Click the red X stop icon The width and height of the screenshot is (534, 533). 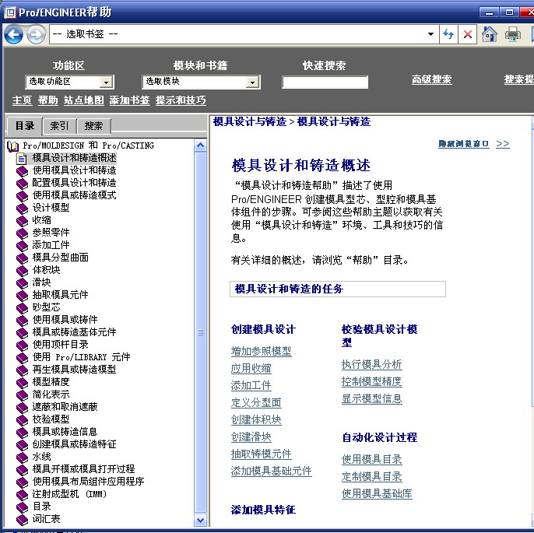[x=468, y=34]
